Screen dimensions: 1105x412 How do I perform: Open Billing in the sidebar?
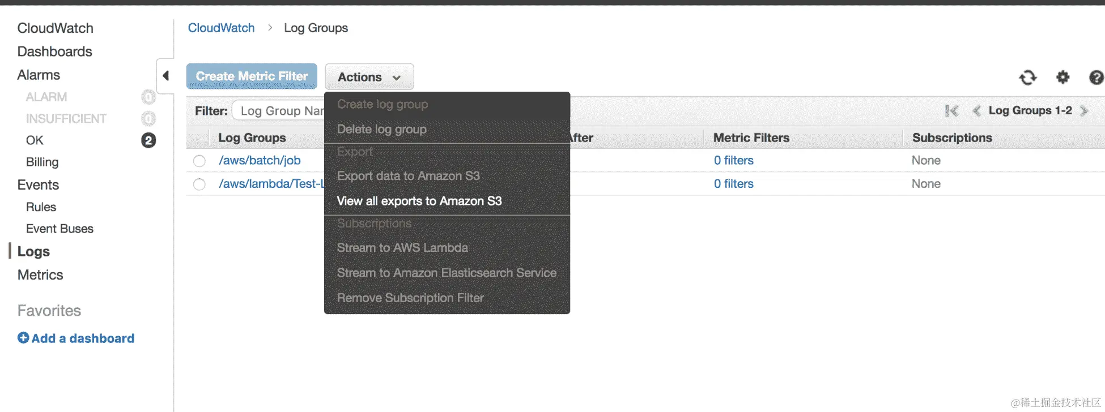[x=42, y=162]
